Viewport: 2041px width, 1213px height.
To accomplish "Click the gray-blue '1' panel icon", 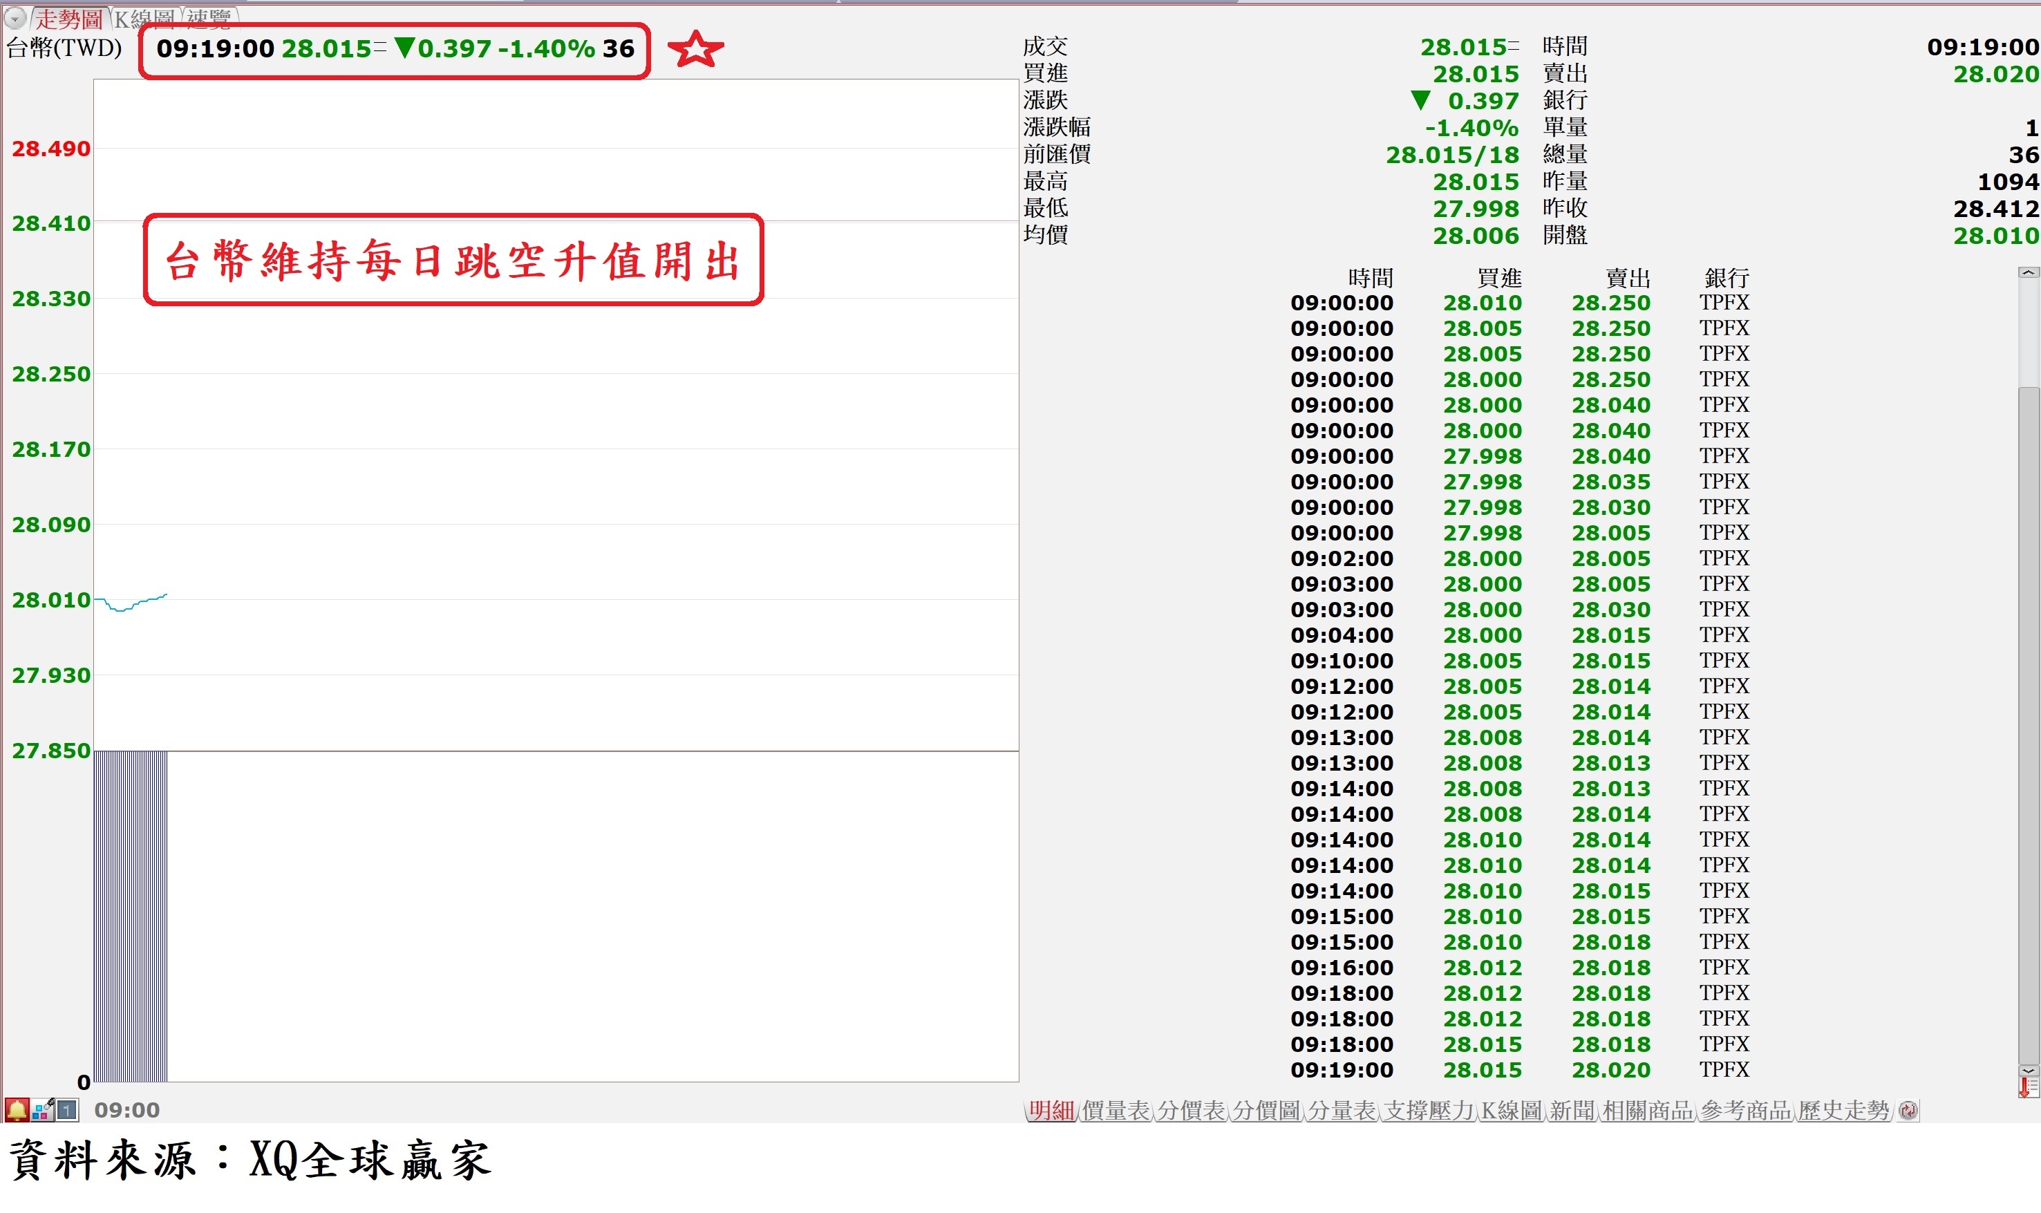I will pyautogui.click(x=67, y=1109).
